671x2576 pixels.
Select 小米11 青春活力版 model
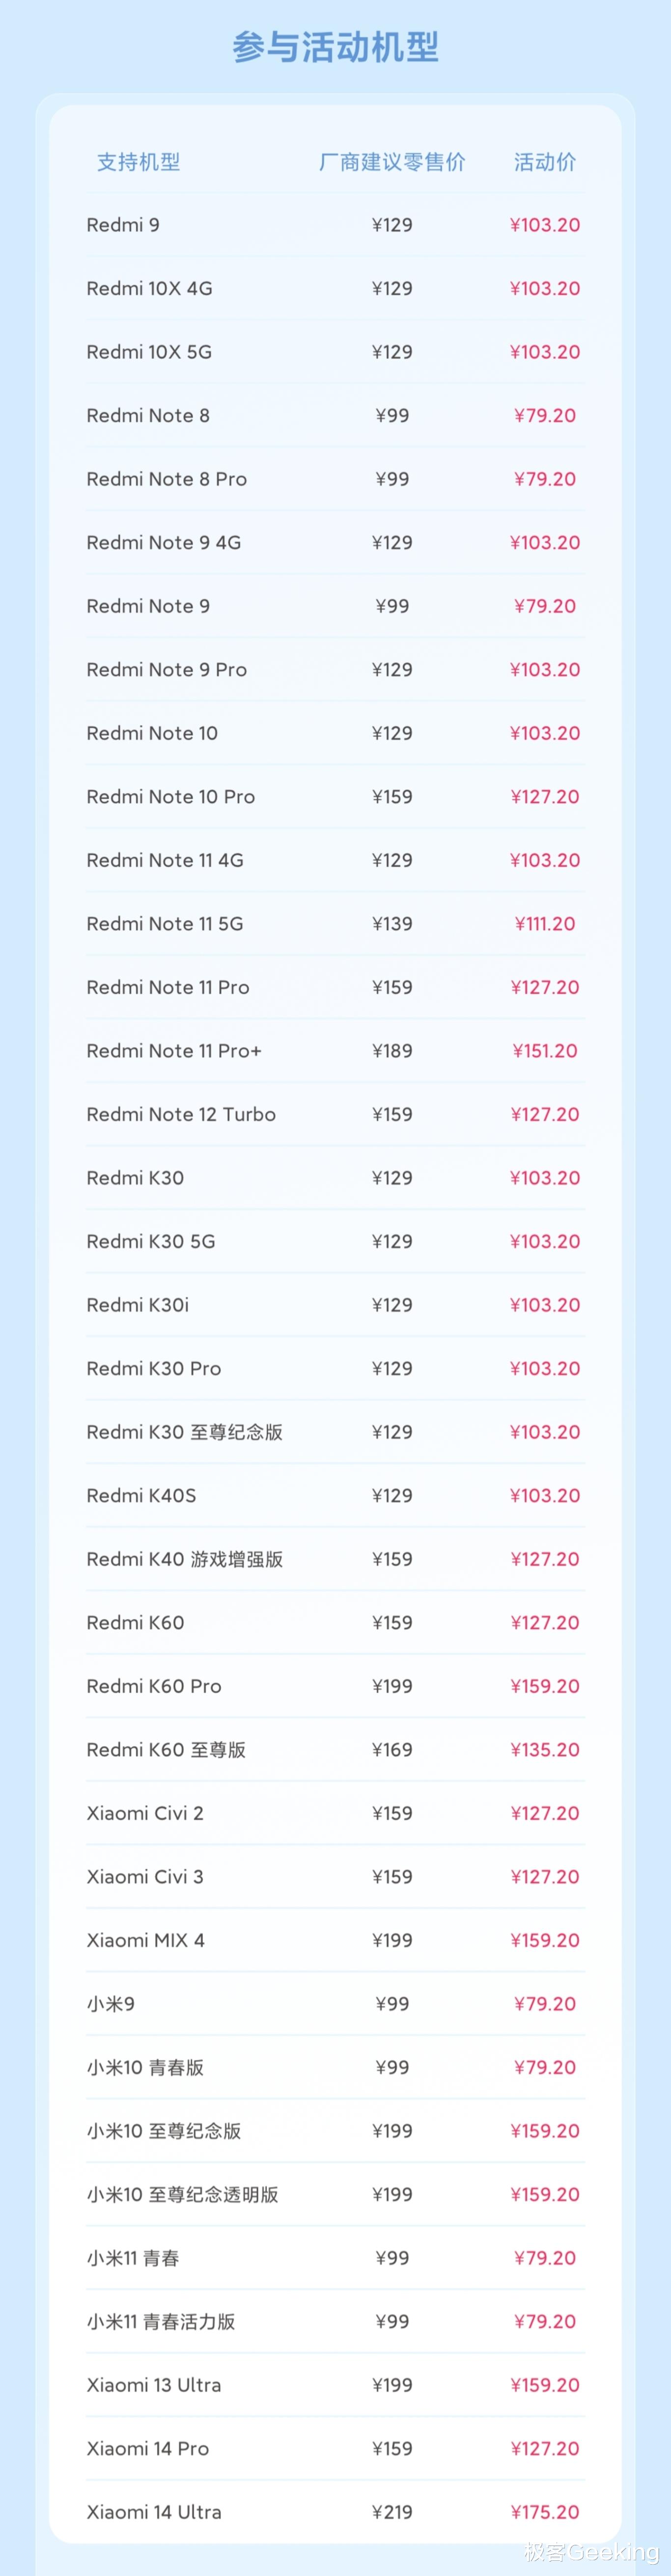[161, 2322]
